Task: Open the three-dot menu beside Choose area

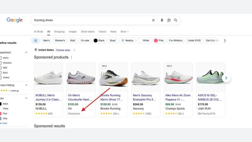Action: (x=74, y=50)
